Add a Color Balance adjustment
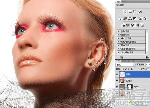Image resolution: width=150 pixels, height=108 pixels. [130, 19]
